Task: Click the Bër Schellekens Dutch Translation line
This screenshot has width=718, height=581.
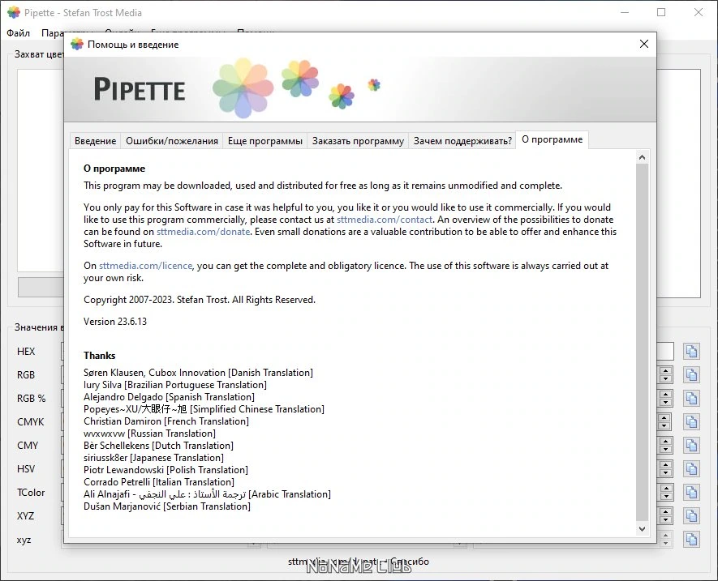Action: pyautogui.click(x=158, y=446)
